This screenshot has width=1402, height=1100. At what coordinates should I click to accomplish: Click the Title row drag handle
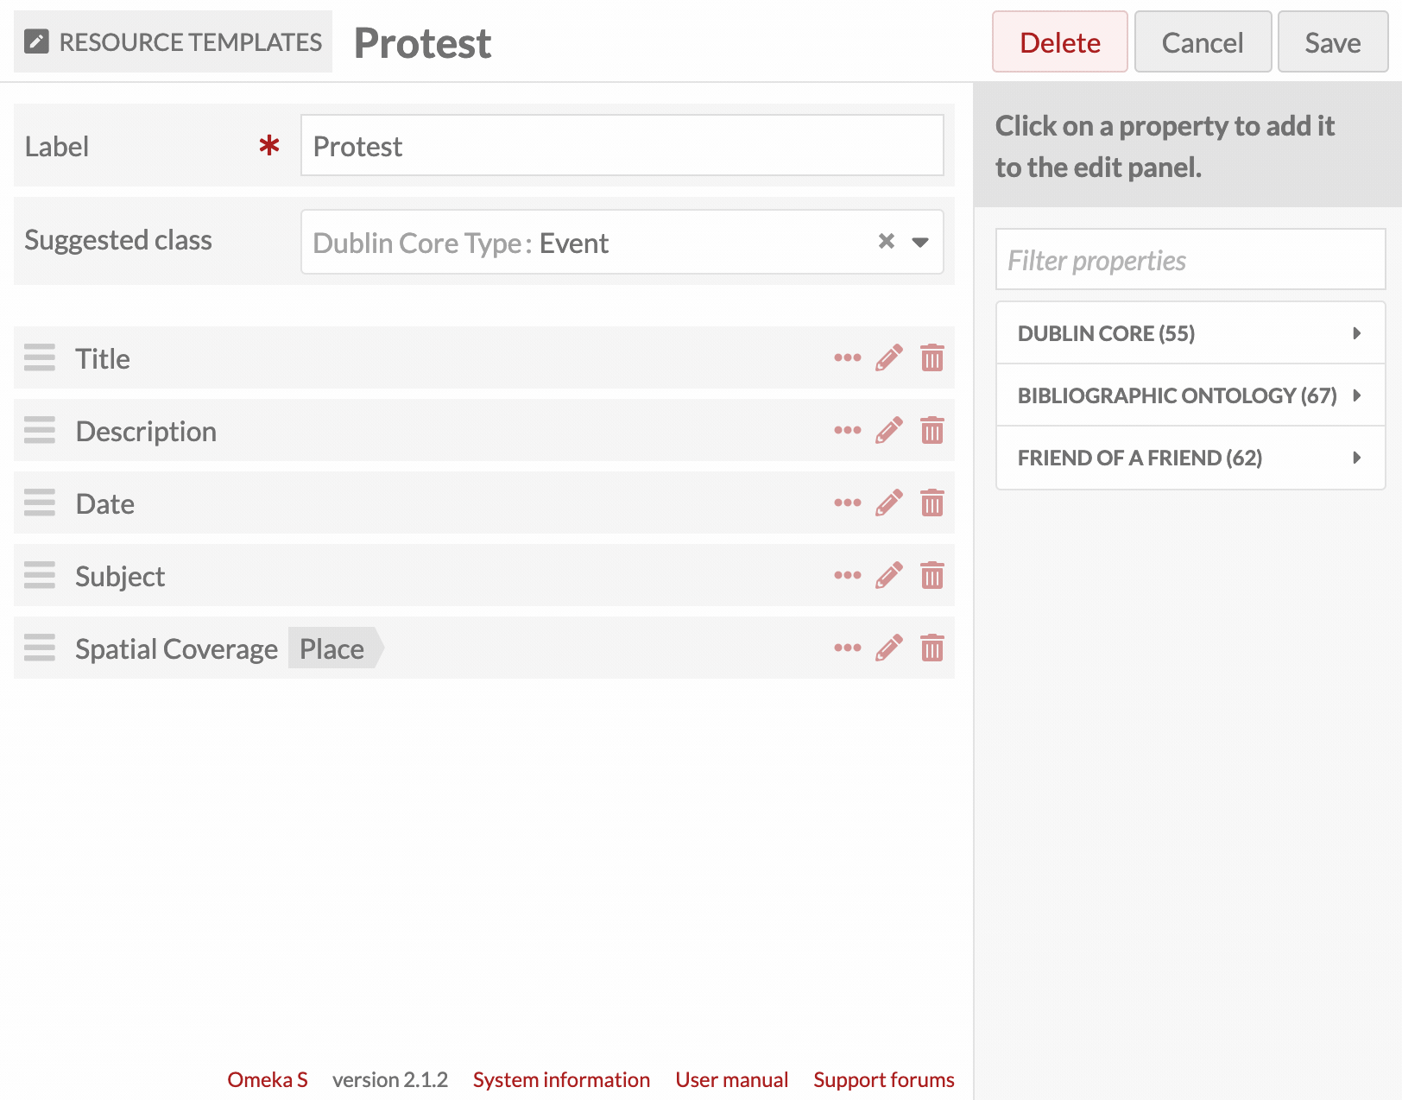40,357
